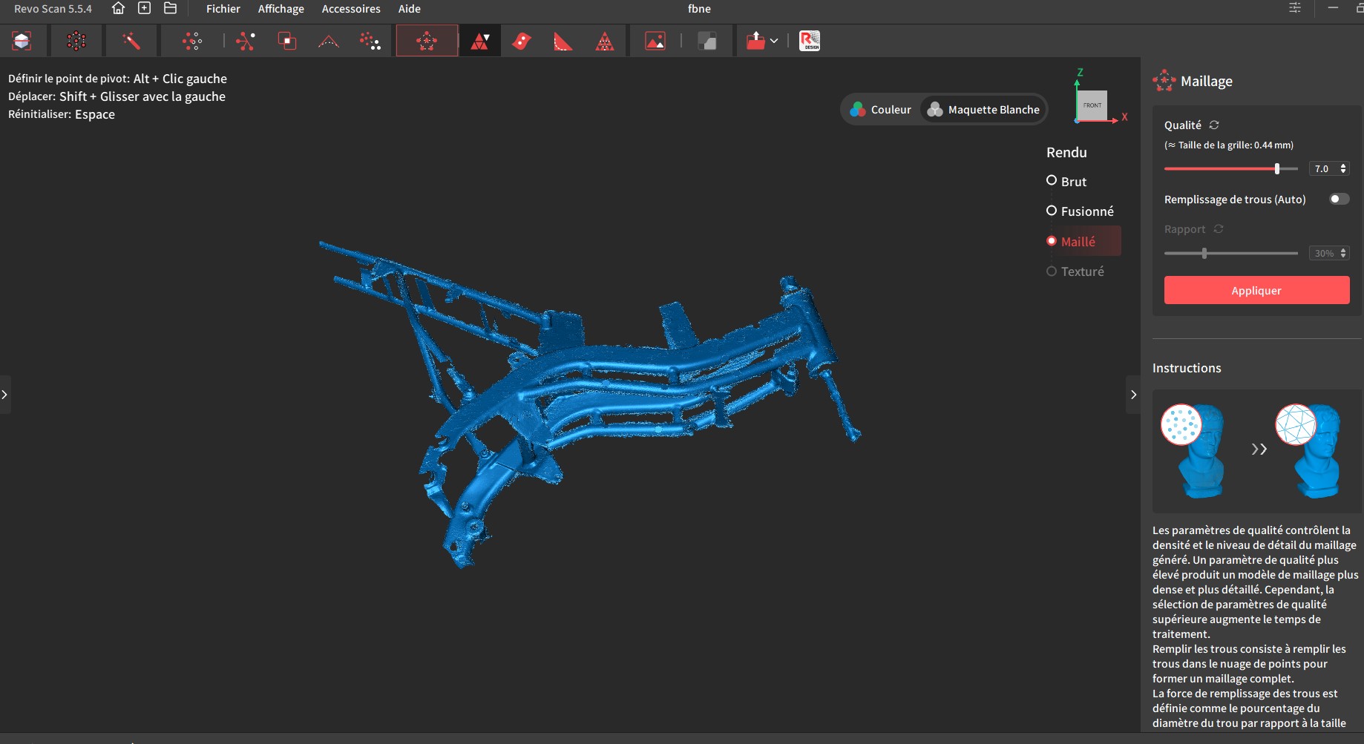Reset Qualité using the refresh icon
The image size is (1364, 744).
1214,125
